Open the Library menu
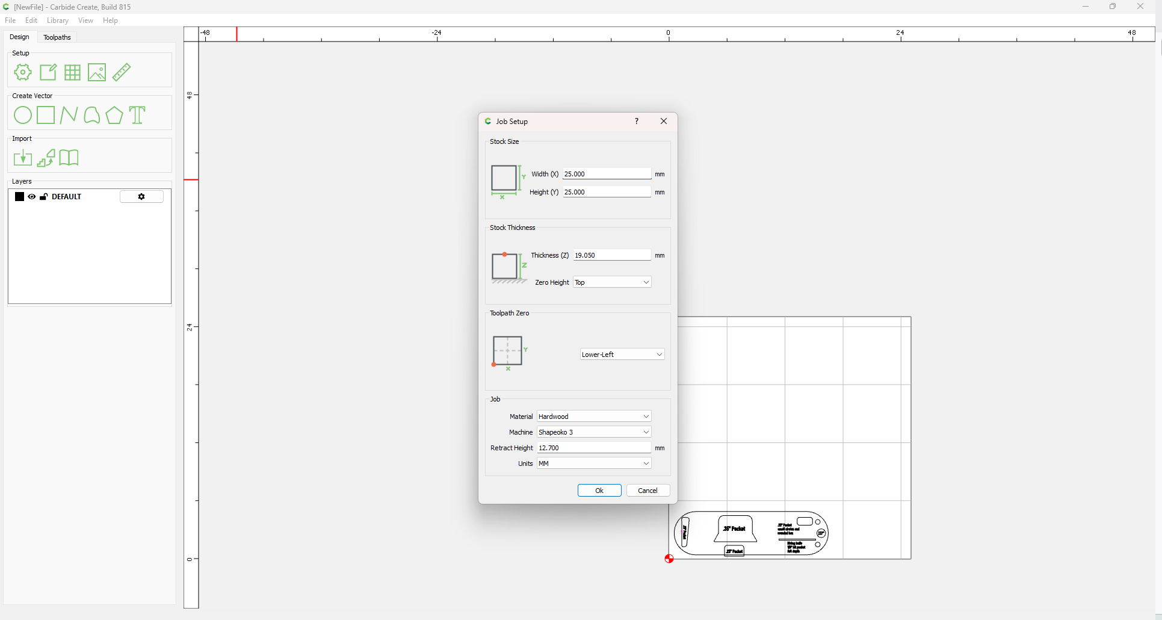Viewport: 1162px width, 620px height. tap(58, 20)
